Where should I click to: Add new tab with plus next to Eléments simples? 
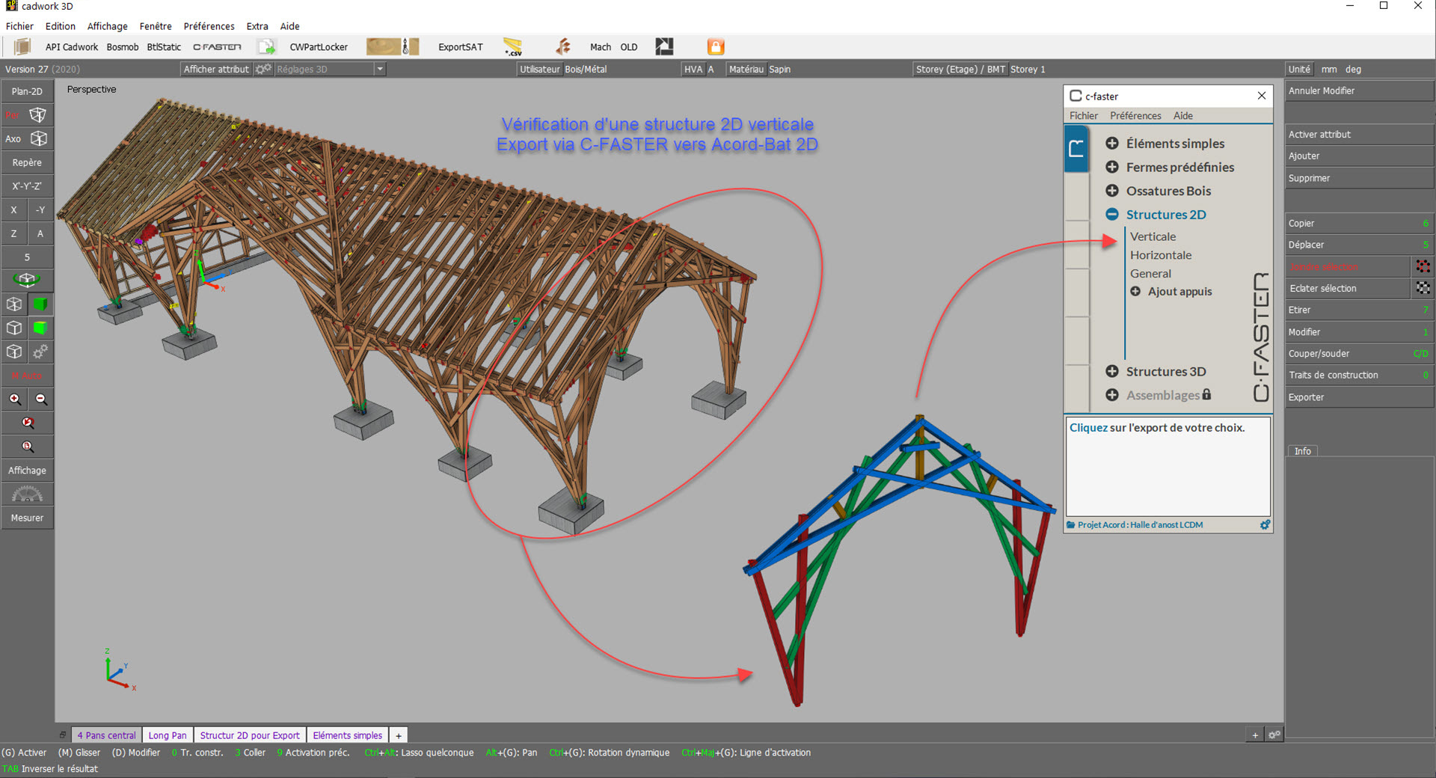coord(399,735)
